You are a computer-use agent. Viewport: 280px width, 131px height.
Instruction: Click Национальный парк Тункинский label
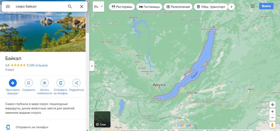138,98
